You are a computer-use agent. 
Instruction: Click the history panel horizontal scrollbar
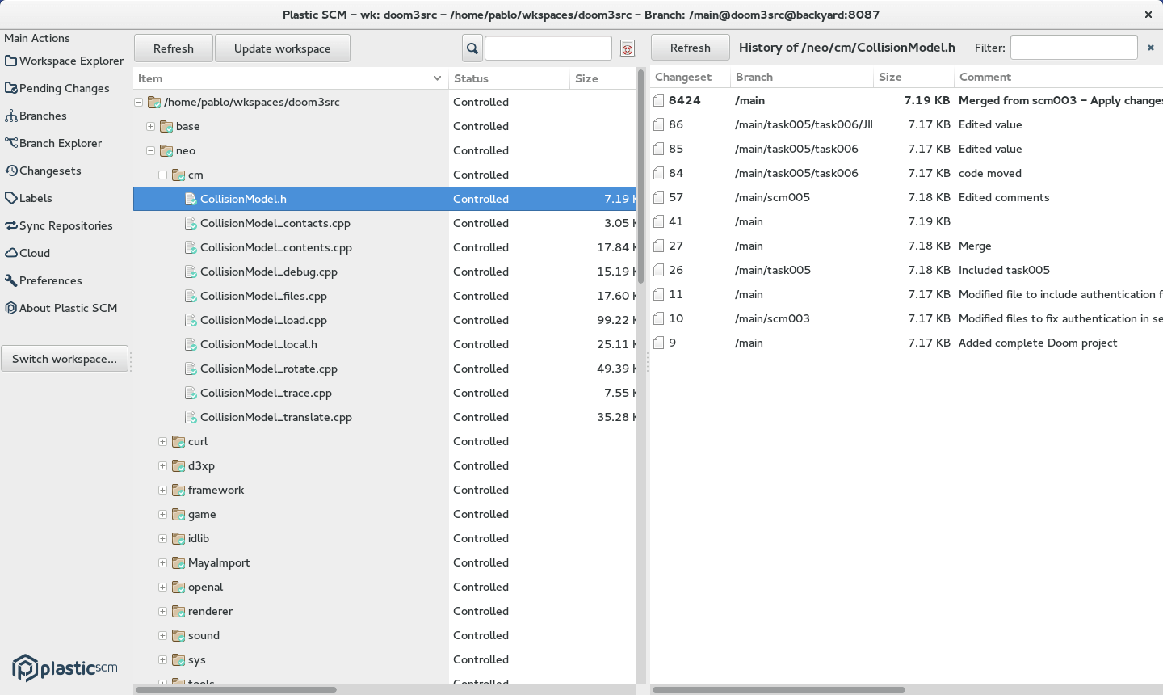click(779, 689)
